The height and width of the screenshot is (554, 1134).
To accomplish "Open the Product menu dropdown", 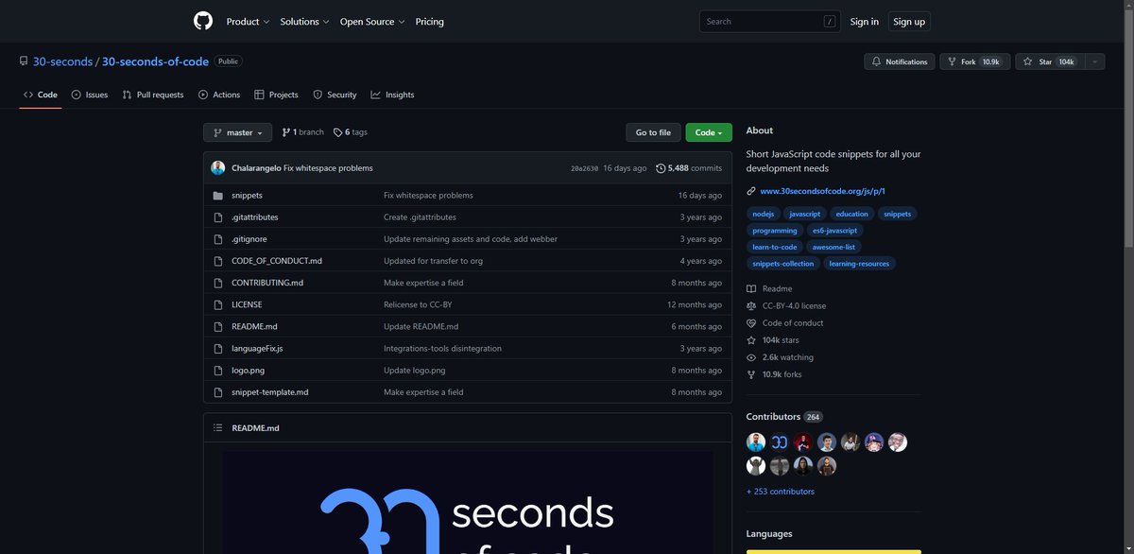I will 246,21.
